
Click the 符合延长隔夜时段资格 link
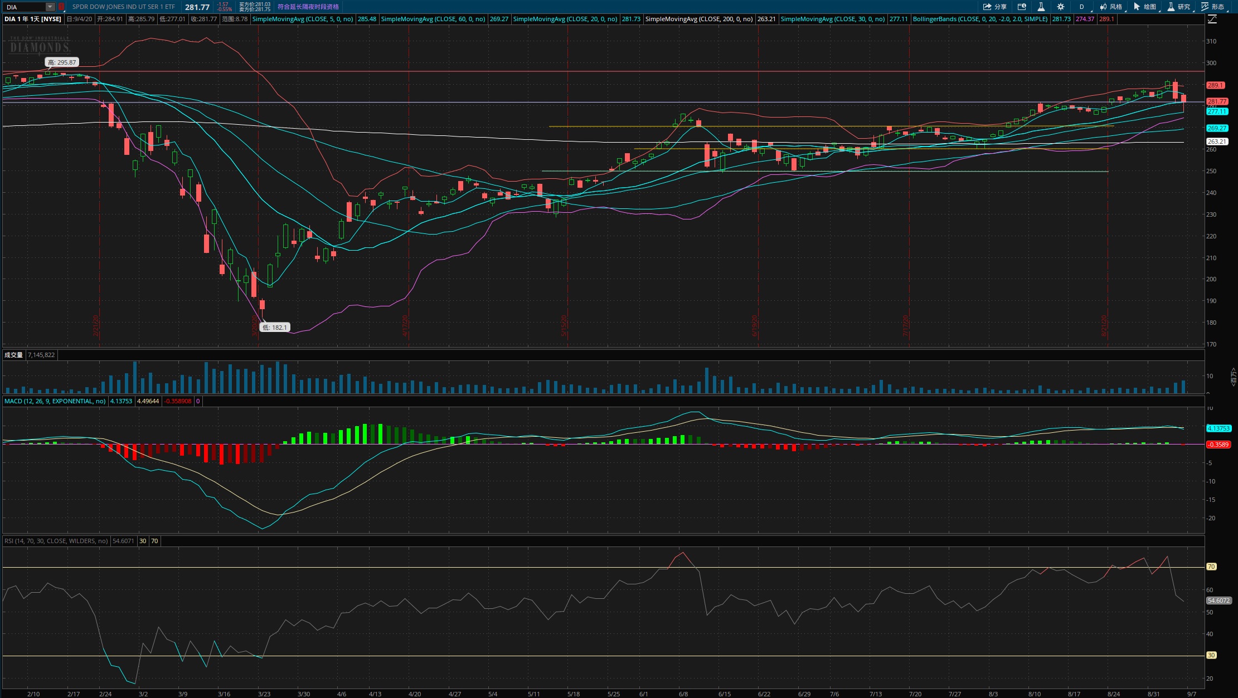click(x=308, y=7)
